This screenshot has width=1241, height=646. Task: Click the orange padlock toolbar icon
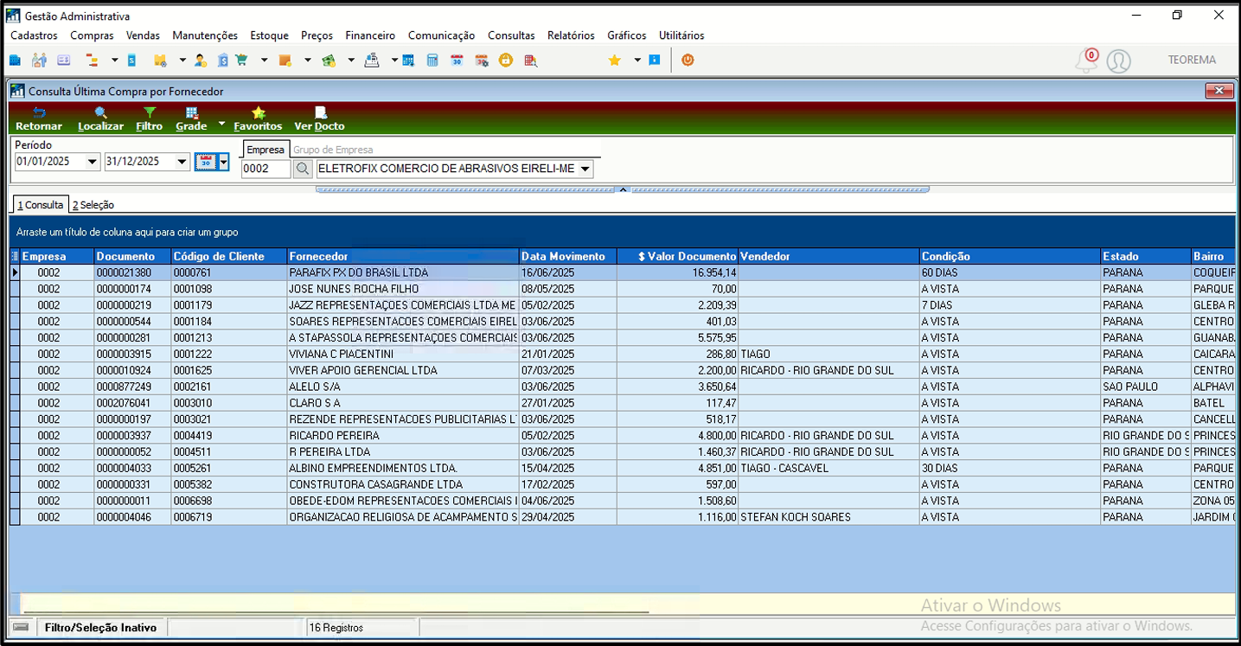[x=506, y=61]
